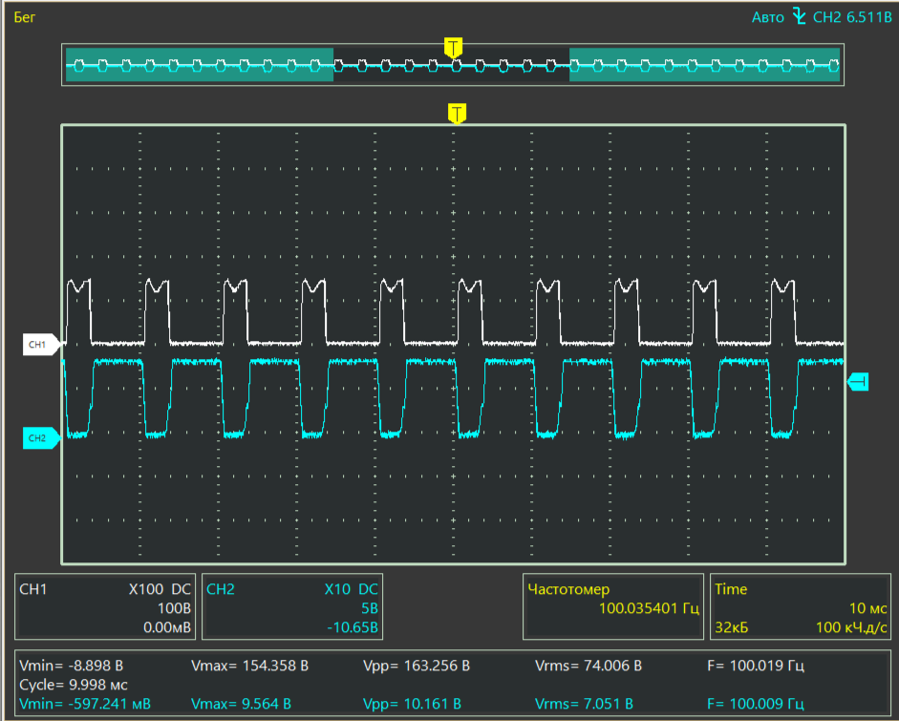Click the CH1 X100 DC probe setting
The height and width of the screenshot is (721, 899).
[160, 589]
